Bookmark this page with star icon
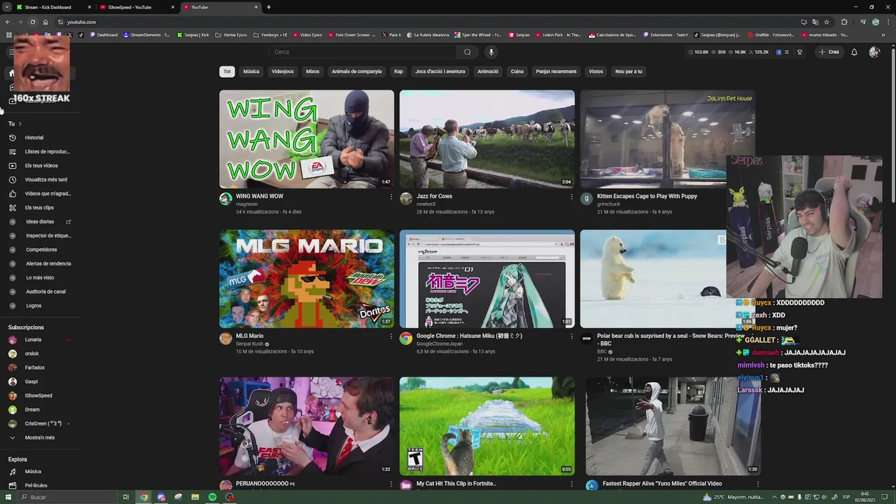896x504 pixels. click(x=826, y=22)
